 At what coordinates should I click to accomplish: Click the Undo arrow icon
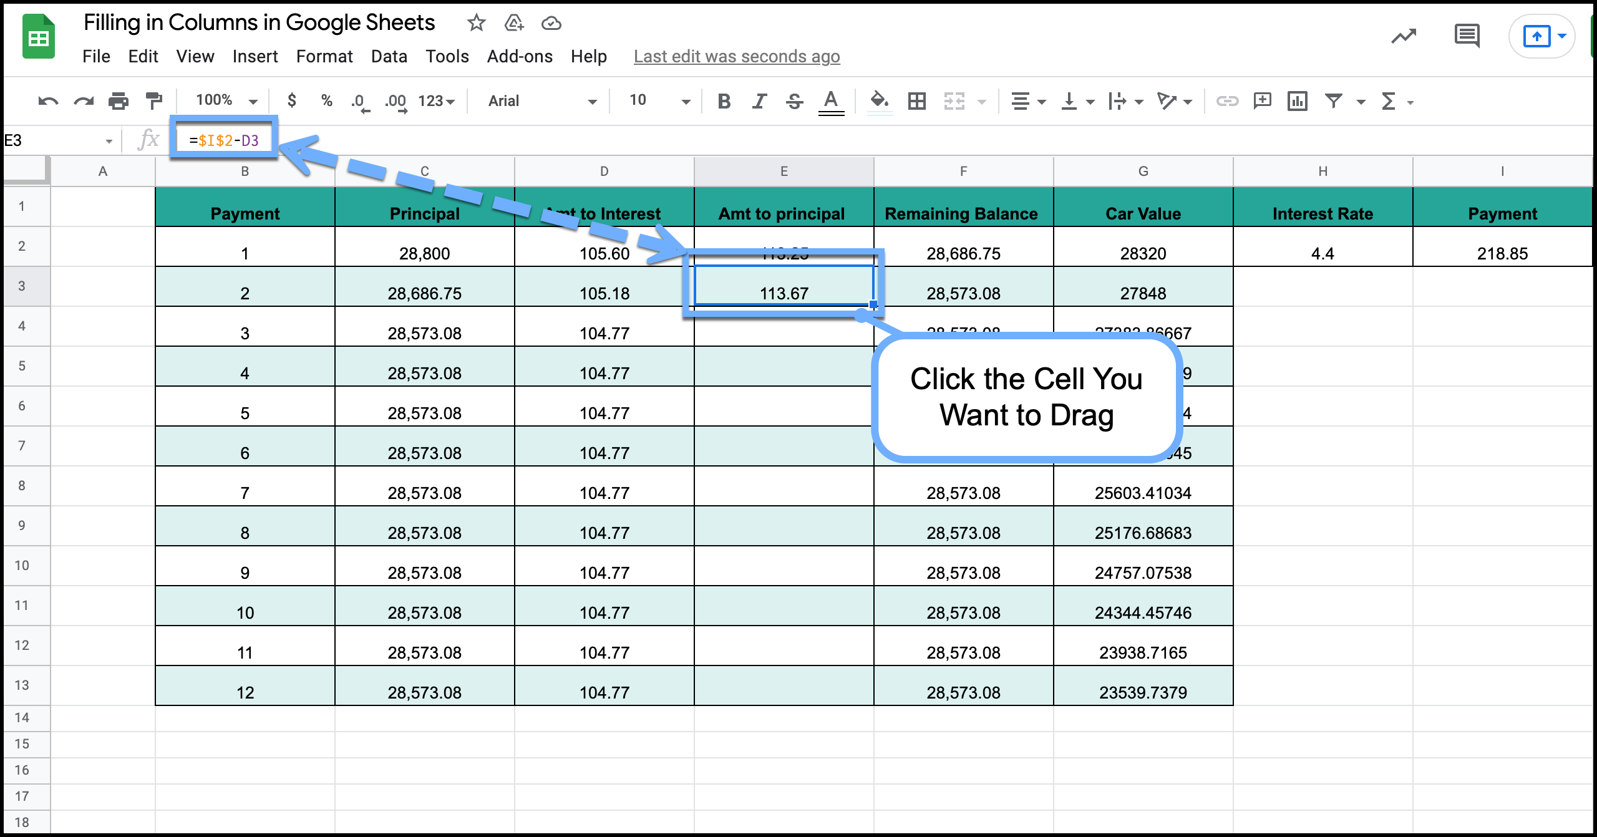pos(54,100)
